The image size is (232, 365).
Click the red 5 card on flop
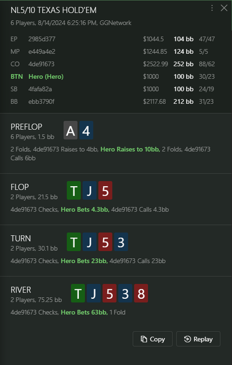point(105,190)
